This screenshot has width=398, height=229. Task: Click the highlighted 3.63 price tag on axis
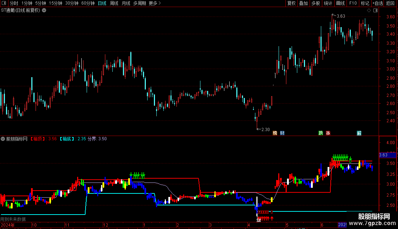387,155
